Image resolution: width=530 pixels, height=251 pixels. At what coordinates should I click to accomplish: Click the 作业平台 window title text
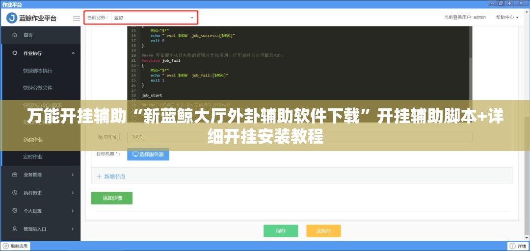tap(12, 4)
